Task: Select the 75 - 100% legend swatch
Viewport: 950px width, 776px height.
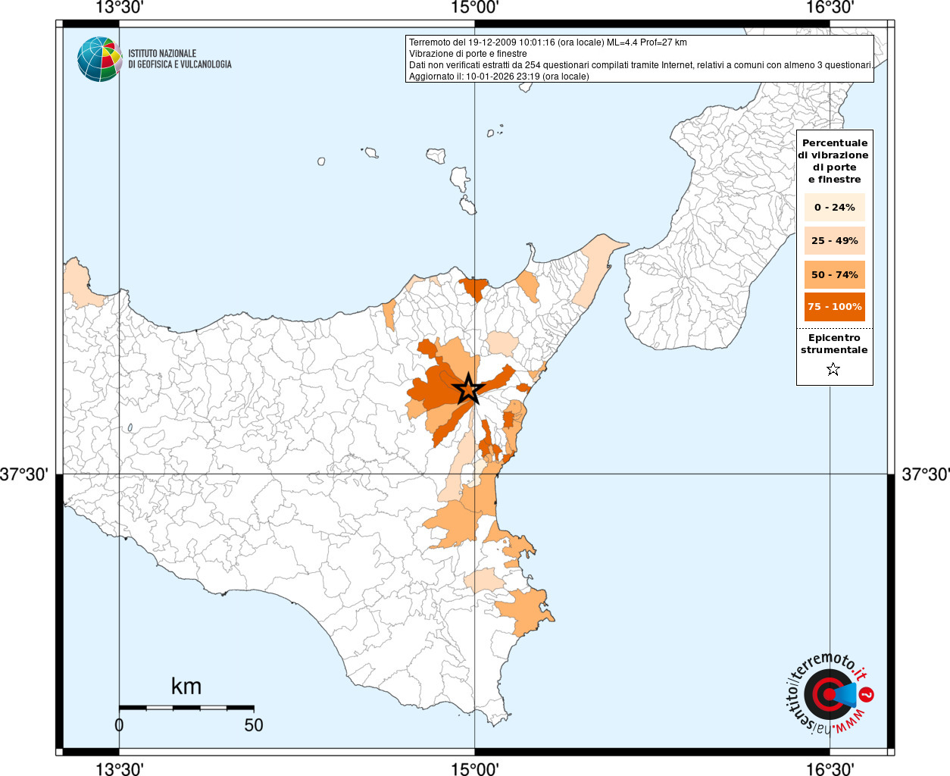Action: 834,306
